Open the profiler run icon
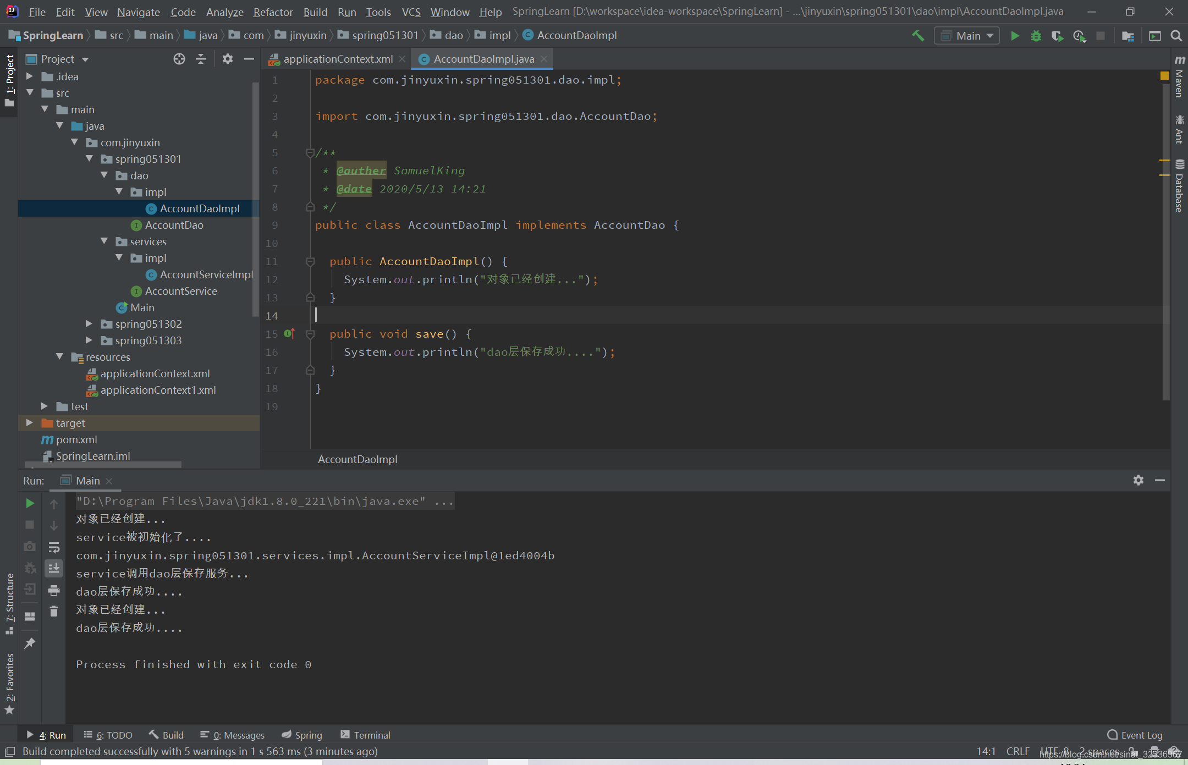Image resolution: width=1188 pixels, height=765 pixels. (x=1079, y=36)
